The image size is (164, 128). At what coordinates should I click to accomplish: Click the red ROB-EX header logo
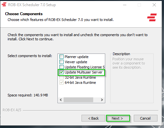pyautogui.click(x=152, y=17)
